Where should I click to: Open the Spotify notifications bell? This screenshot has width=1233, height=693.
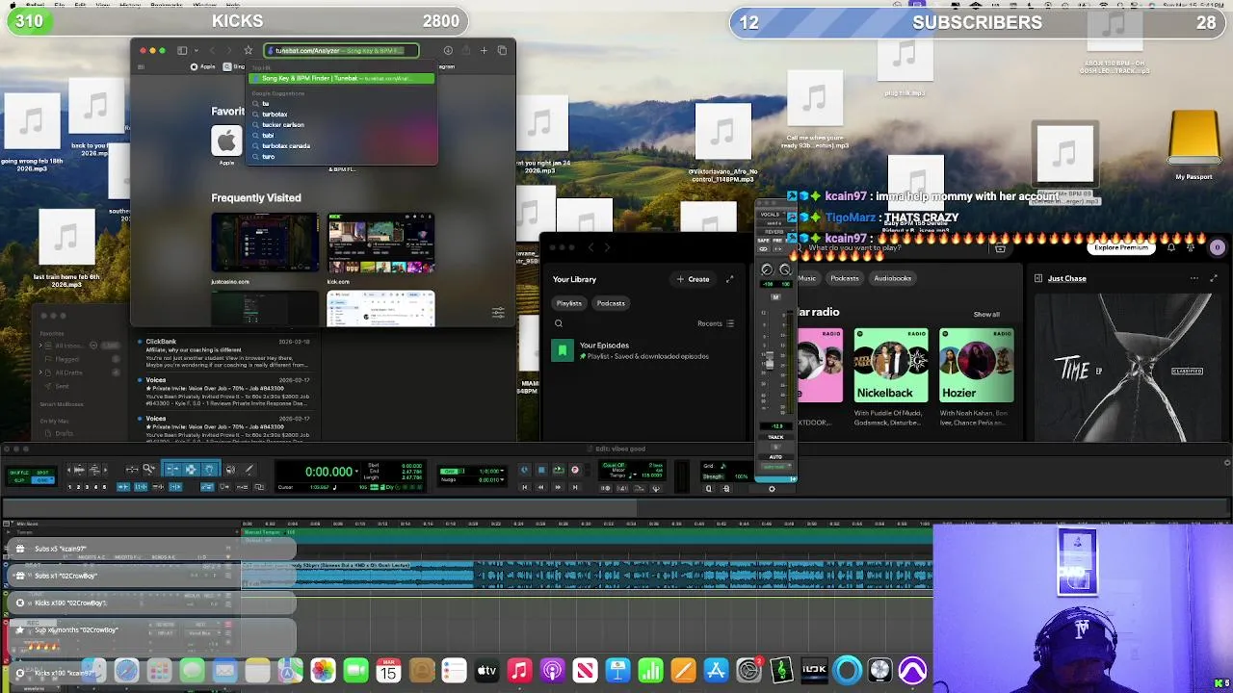point(1171,247)
